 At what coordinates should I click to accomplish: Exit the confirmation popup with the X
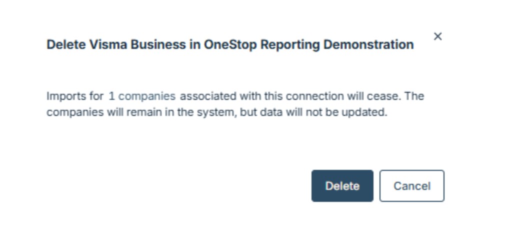[437, 36]
